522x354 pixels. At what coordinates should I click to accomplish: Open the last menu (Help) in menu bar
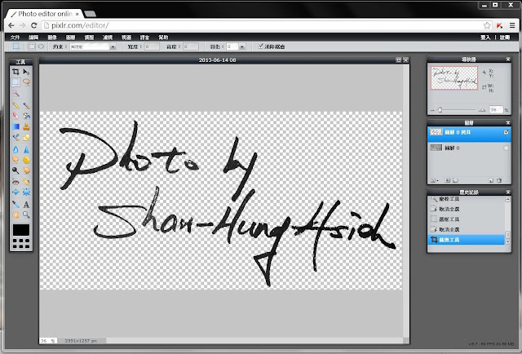(x=163, y=38)
